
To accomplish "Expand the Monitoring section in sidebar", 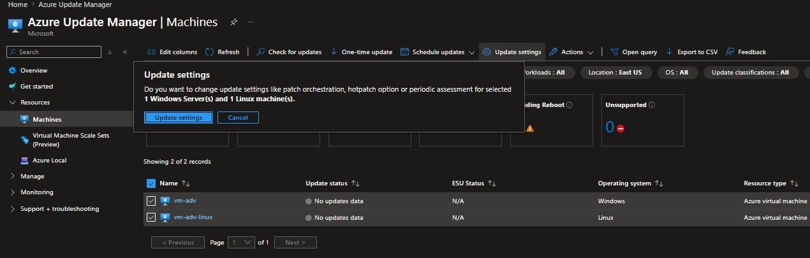I will pos(13,192).
